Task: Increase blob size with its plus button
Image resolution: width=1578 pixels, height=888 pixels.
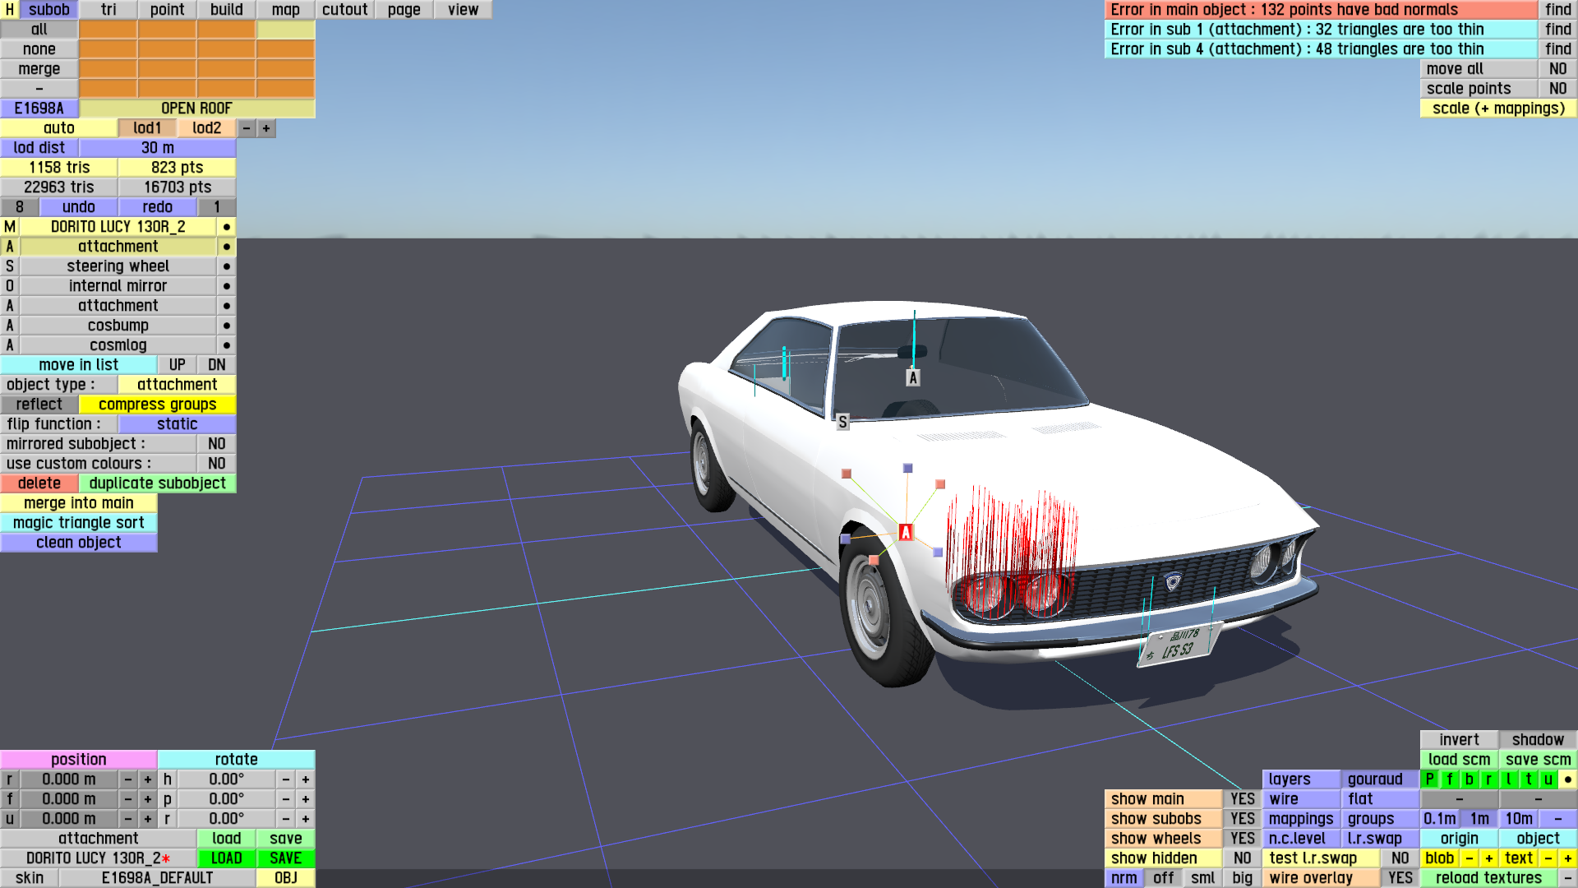Action: tap(1488, 858)
